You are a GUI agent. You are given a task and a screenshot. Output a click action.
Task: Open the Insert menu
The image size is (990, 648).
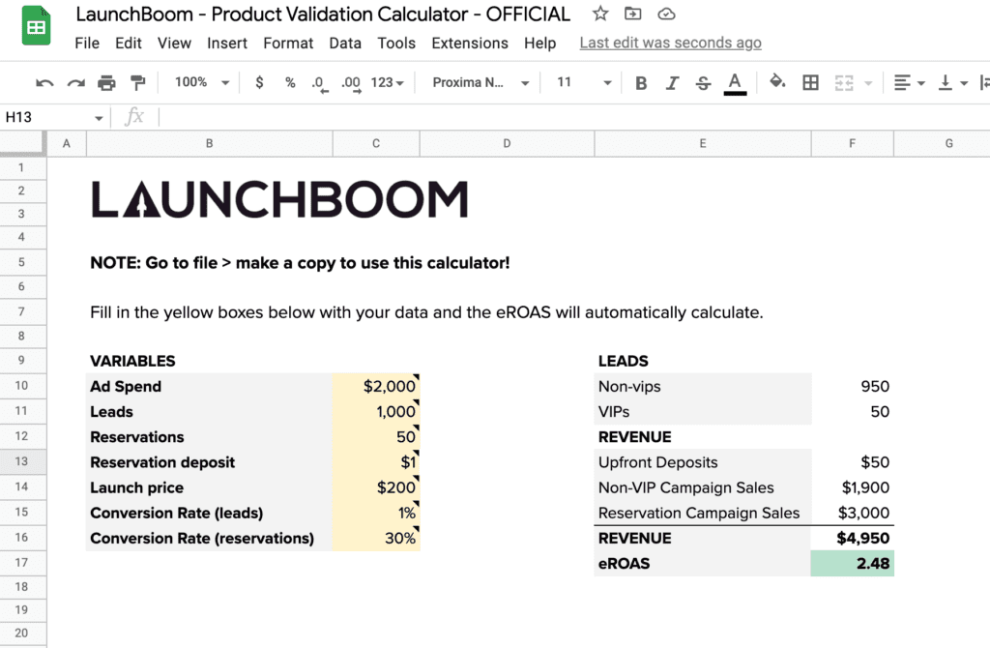tap(227, 43)
